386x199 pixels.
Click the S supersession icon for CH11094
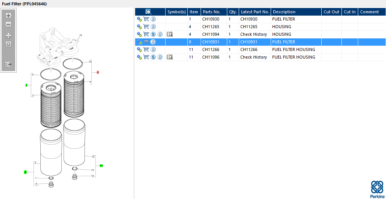coord(153,34)
